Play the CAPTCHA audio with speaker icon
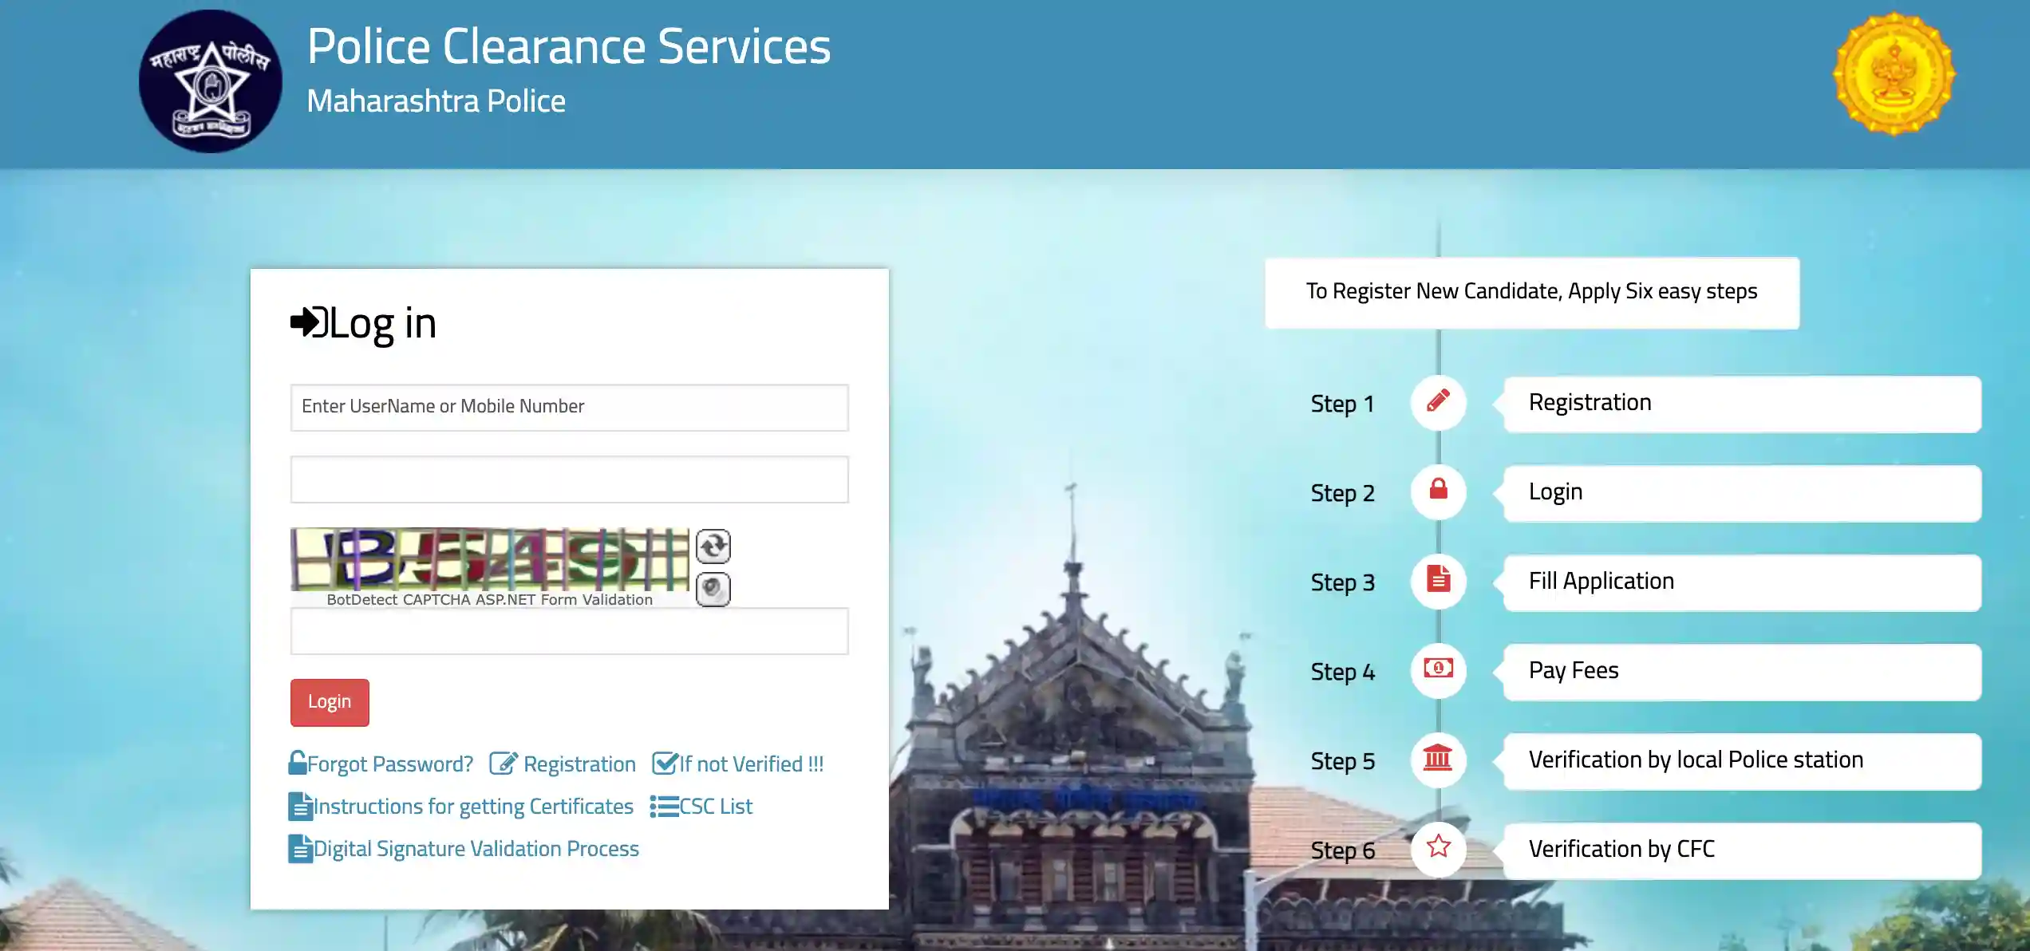2030x951 pixels. tap(713, 590)
